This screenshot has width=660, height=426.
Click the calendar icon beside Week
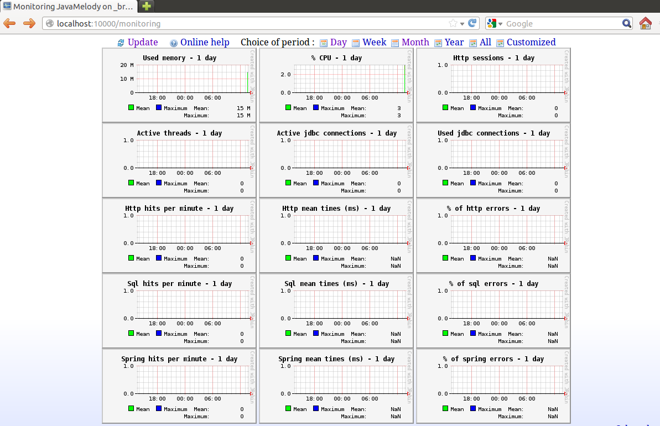click(x=356, y=43)
